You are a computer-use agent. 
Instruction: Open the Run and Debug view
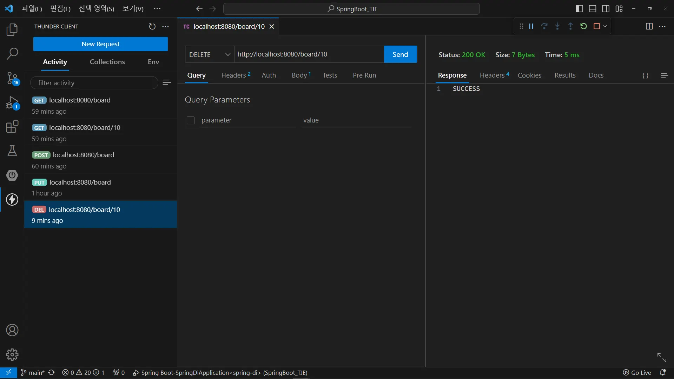point(12,103)
